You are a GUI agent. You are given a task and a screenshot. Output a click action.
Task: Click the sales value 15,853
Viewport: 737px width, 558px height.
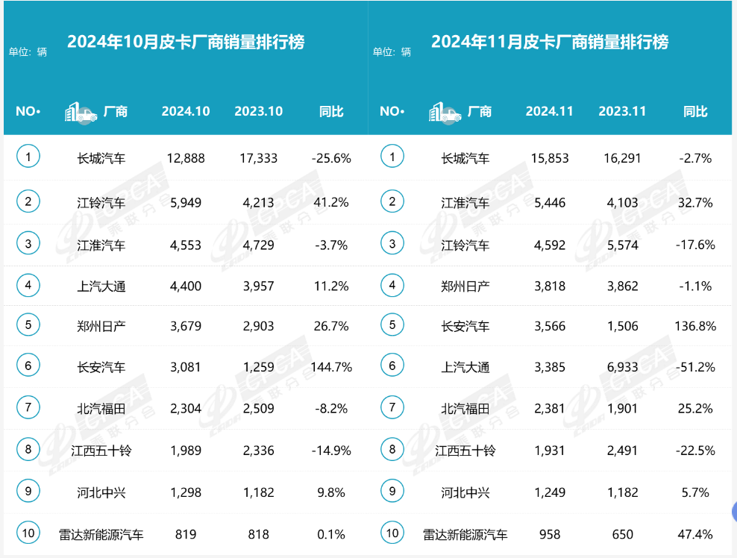pos(550,158)
